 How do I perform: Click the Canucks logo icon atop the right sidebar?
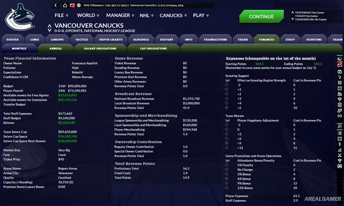pyautogui.click(x=339, y=58)
